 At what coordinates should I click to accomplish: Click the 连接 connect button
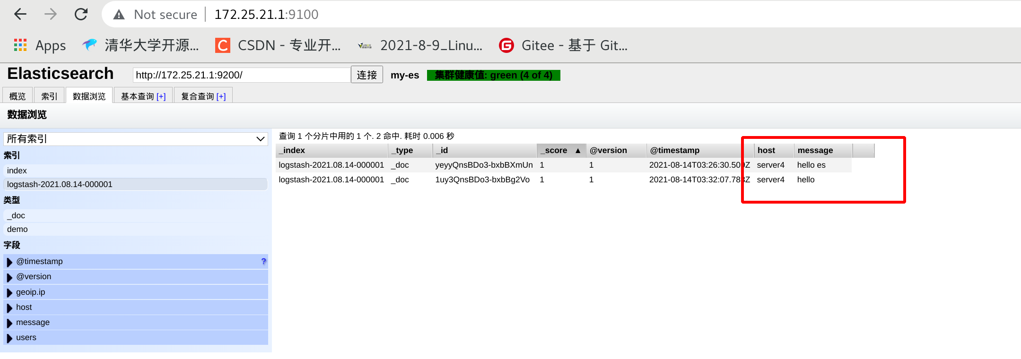click(367, 75)
